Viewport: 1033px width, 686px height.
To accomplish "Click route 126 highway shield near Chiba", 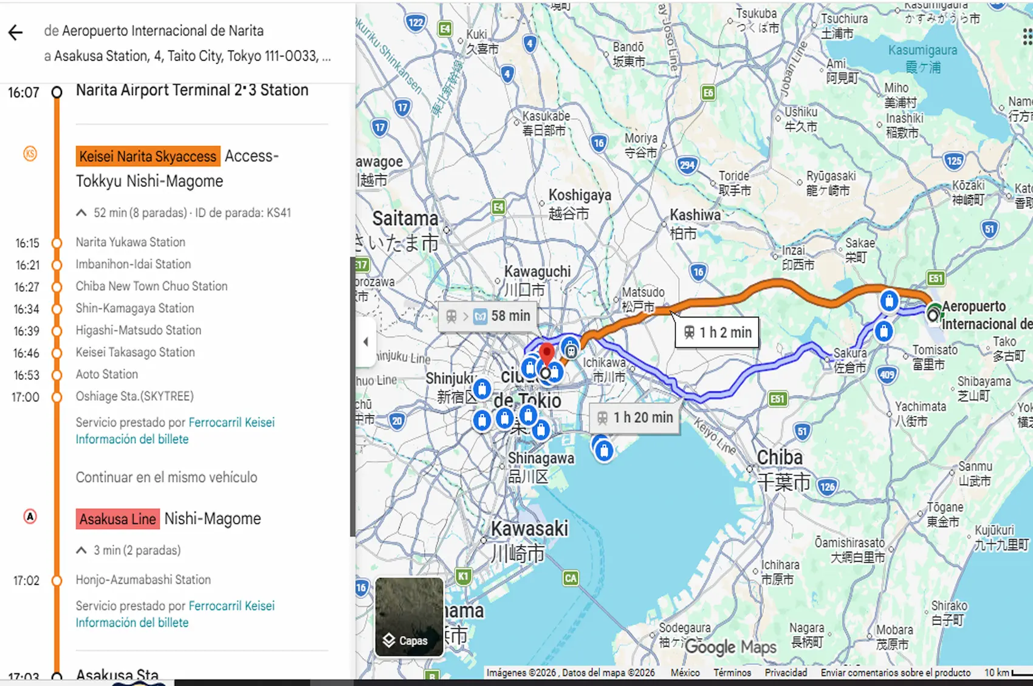I will [x=827, y=486].
